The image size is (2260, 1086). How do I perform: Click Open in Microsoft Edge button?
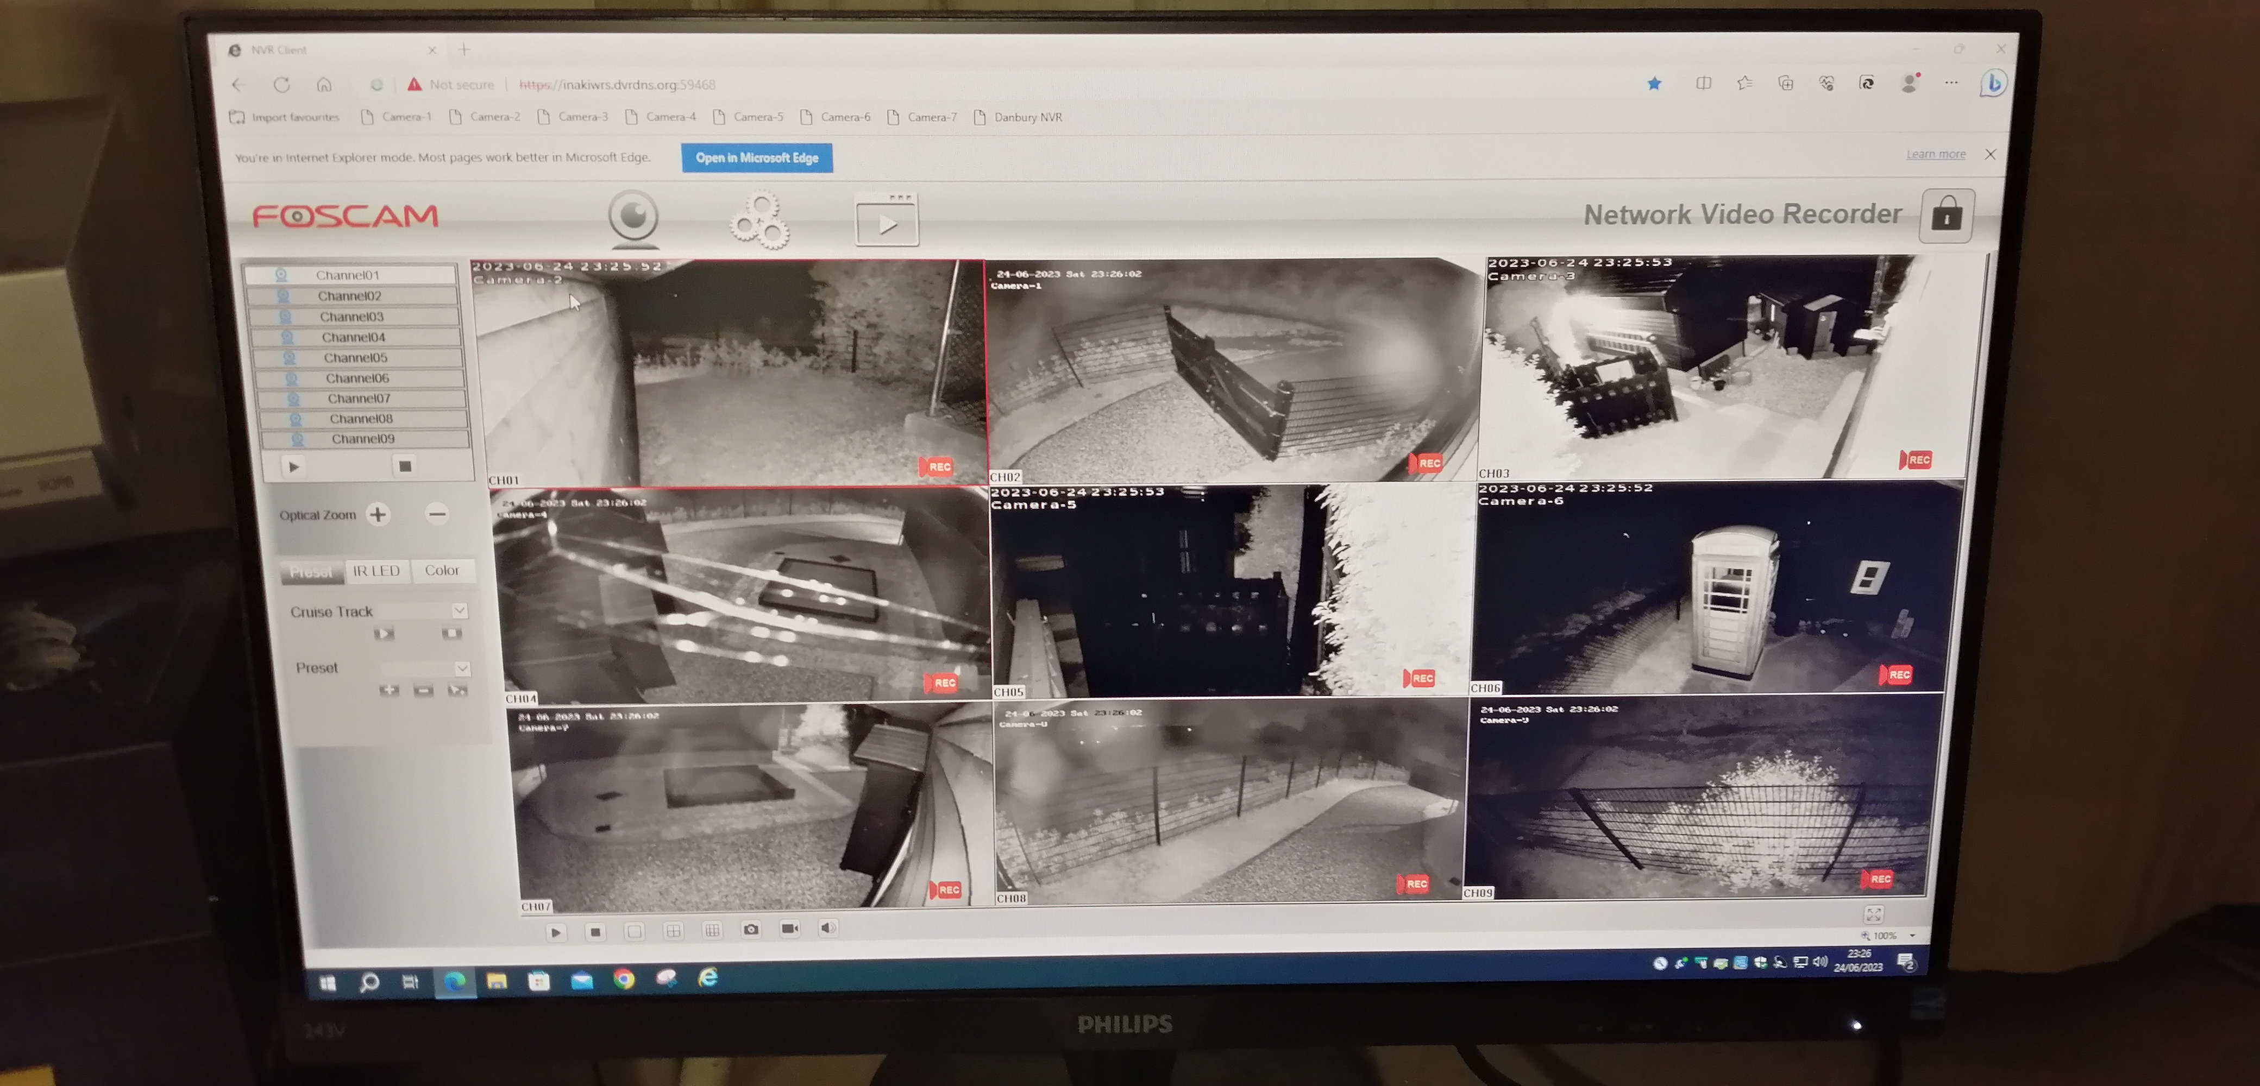tap(756, 158)
